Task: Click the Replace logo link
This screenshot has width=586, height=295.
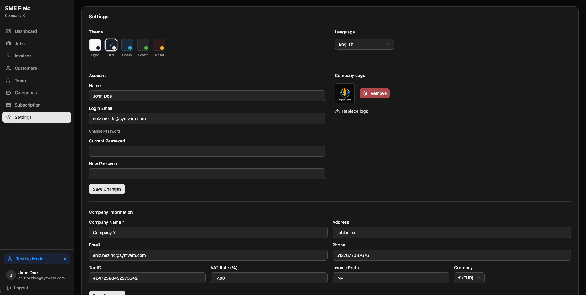Action: pos(352,111)
